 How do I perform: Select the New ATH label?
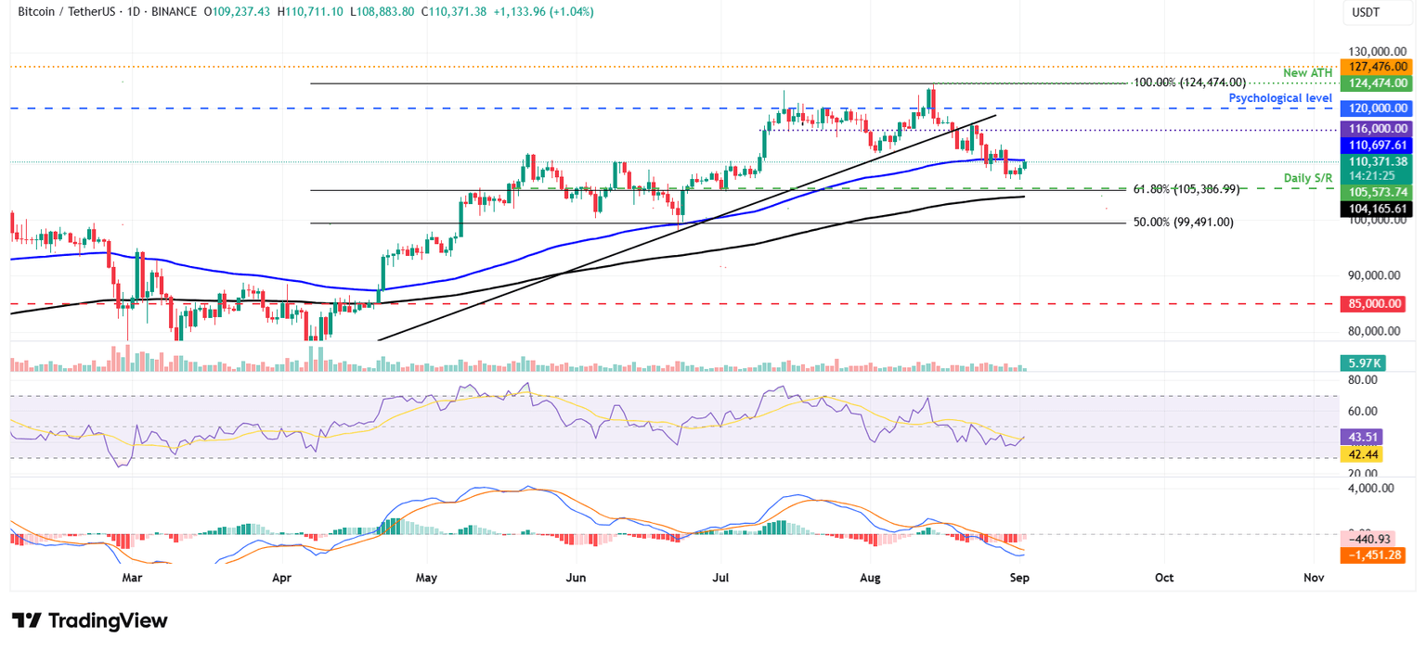click(1308, 72)
